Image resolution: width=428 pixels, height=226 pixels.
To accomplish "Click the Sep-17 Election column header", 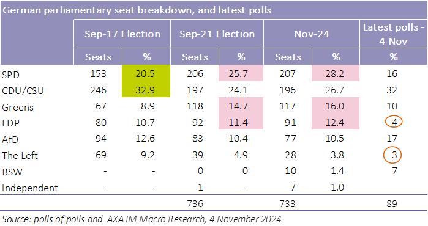I will point(122,34).
